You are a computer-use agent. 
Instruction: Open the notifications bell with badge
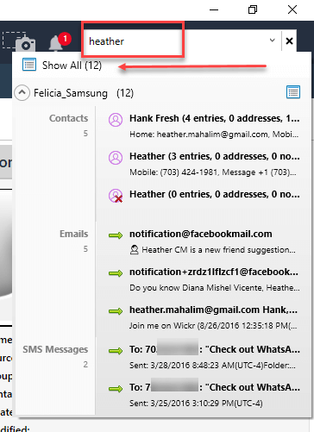click(x=59, y=42)
